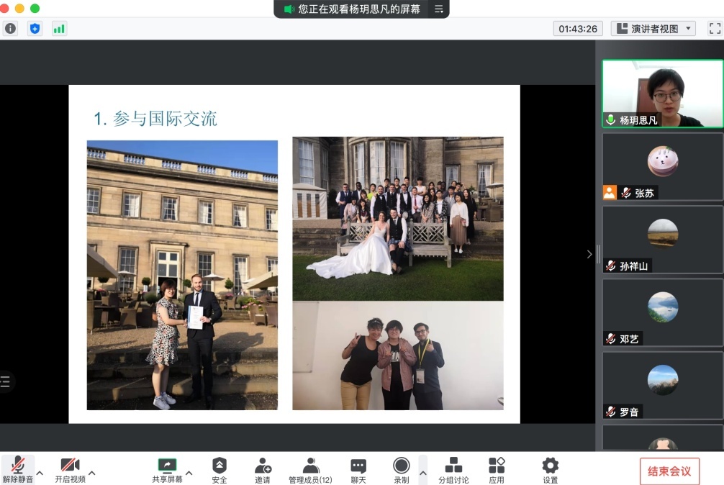Open Breakout Rooms (分组讨论) icon
Screen dimensions: 724x485
point(453,469)
